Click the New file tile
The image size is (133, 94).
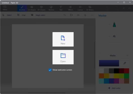tap(63, 39)
